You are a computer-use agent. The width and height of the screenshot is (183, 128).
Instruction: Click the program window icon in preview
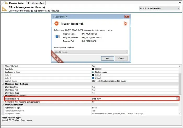pos(57,36)
